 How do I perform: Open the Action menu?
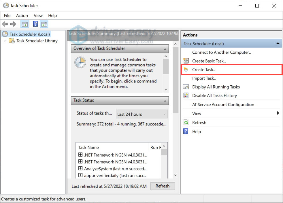coord(22,16)
